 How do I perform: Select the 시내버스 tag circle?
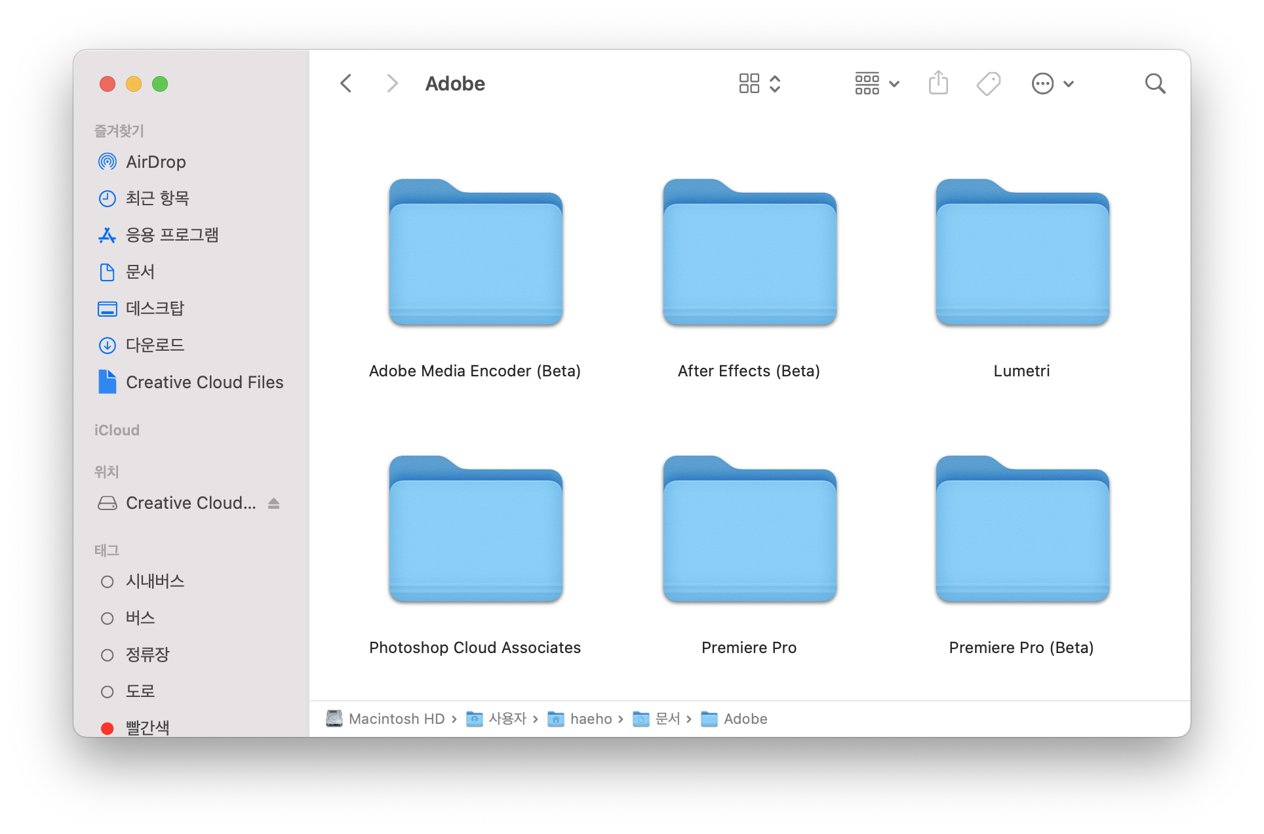(x=108, y=582)
